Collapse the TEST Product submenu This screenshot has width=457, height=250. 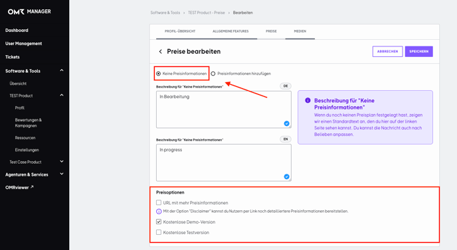click(x=62, y=95)
